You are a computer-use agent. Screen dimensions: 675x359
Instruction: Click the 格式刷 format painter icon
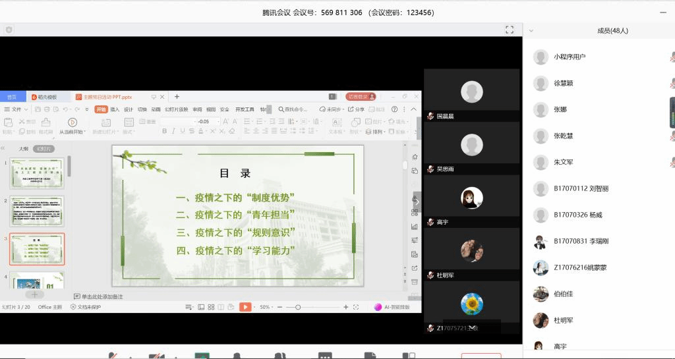[x=46, y=123]
